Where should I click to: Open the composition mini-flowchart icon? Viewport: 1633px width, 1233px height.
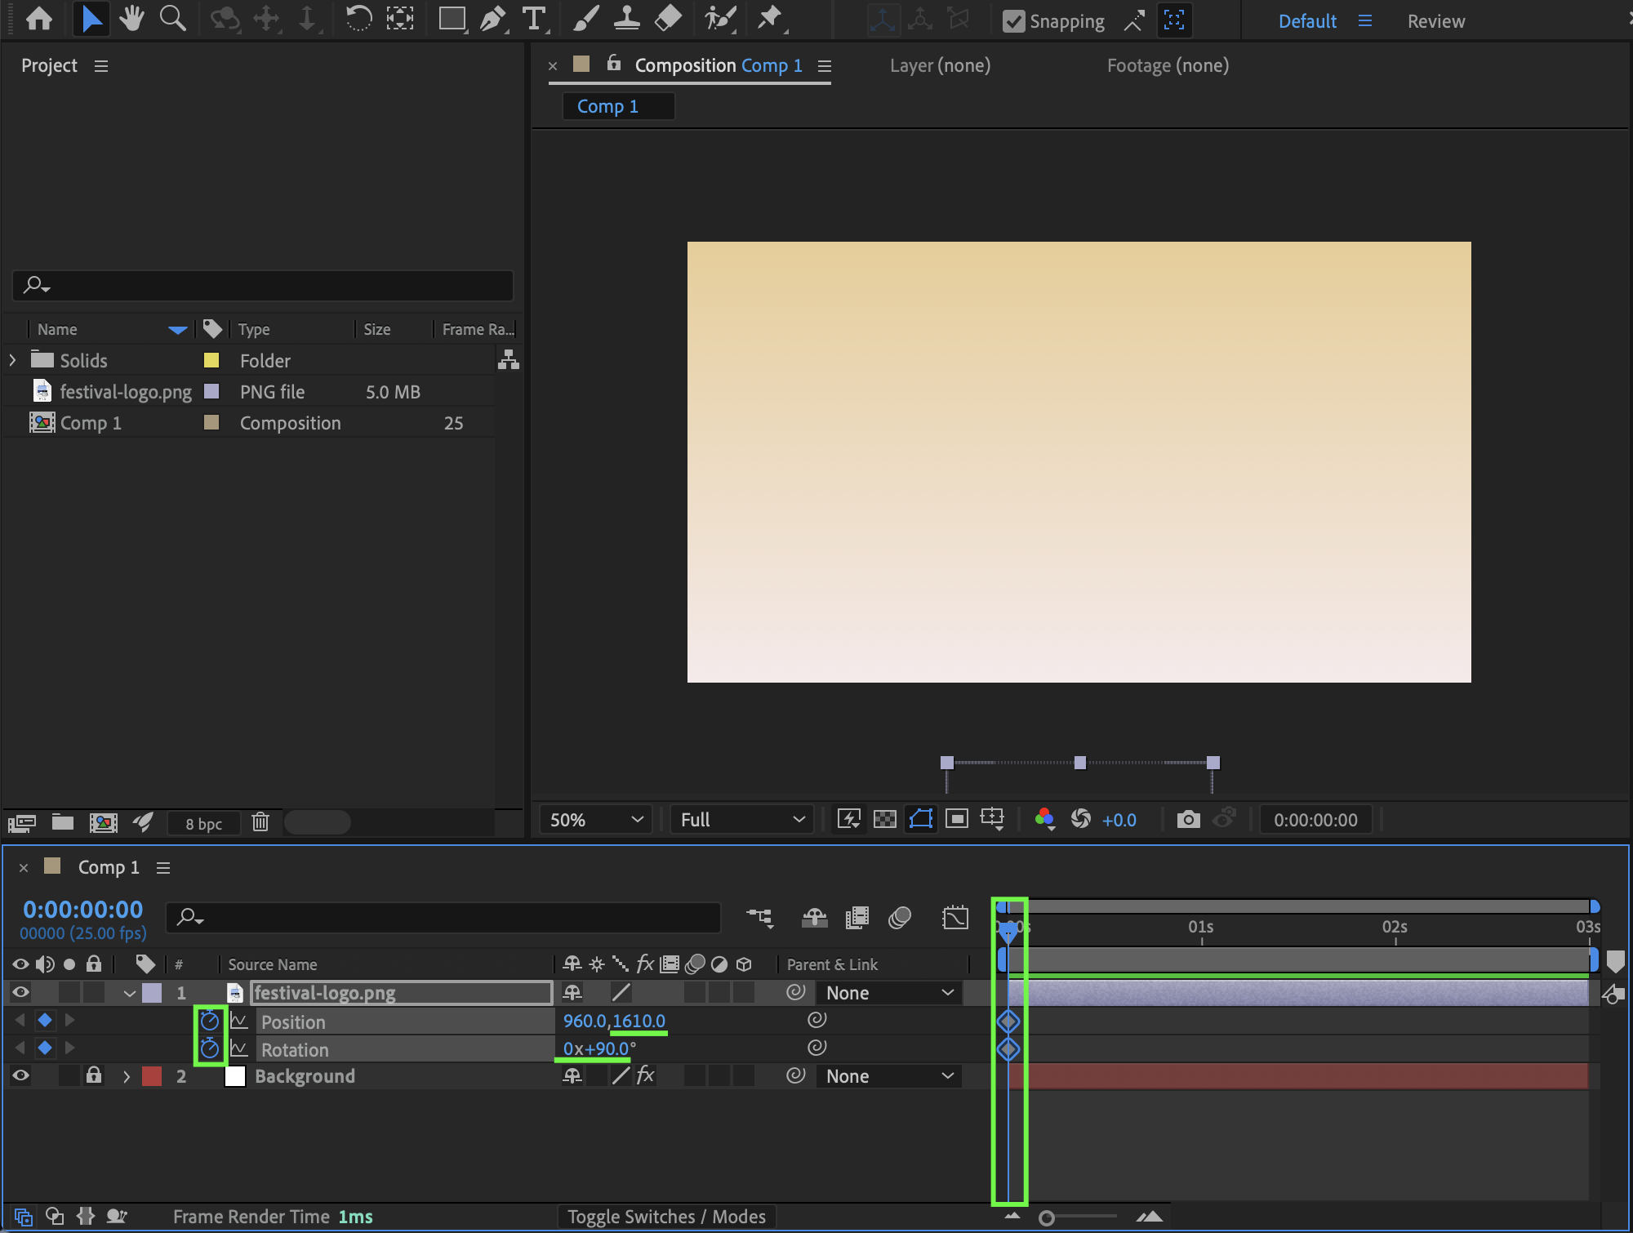pos(759,918)
